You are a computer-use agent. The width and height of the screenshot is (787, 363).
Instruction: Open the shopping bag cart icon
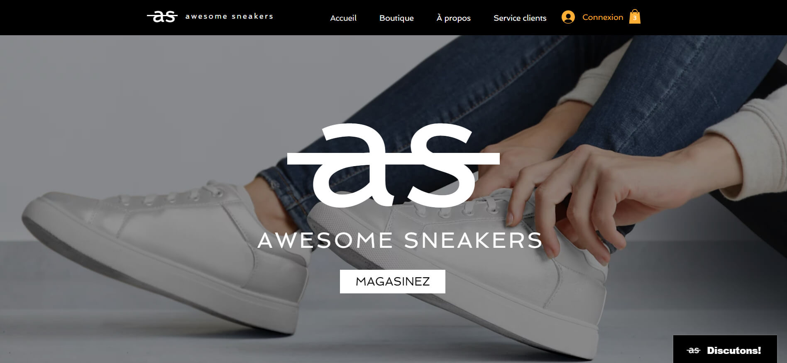click(635, 17)
